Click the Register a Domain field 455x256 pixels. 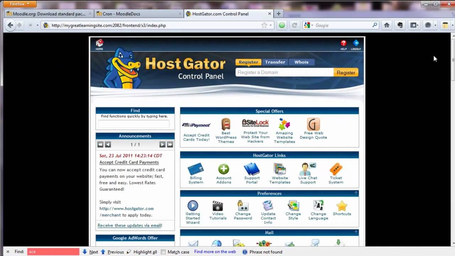pos(284,72)
